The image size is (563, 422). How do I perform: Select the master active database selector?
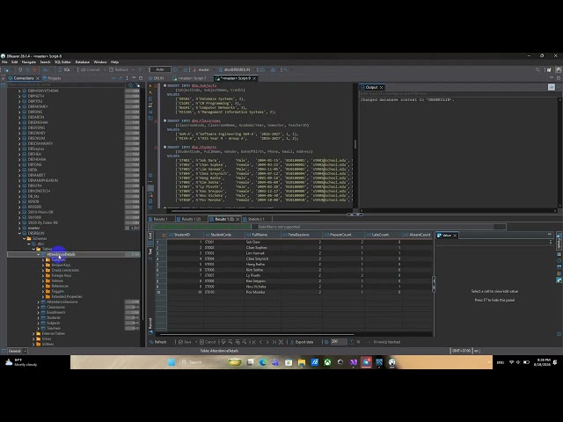point(201,69)
